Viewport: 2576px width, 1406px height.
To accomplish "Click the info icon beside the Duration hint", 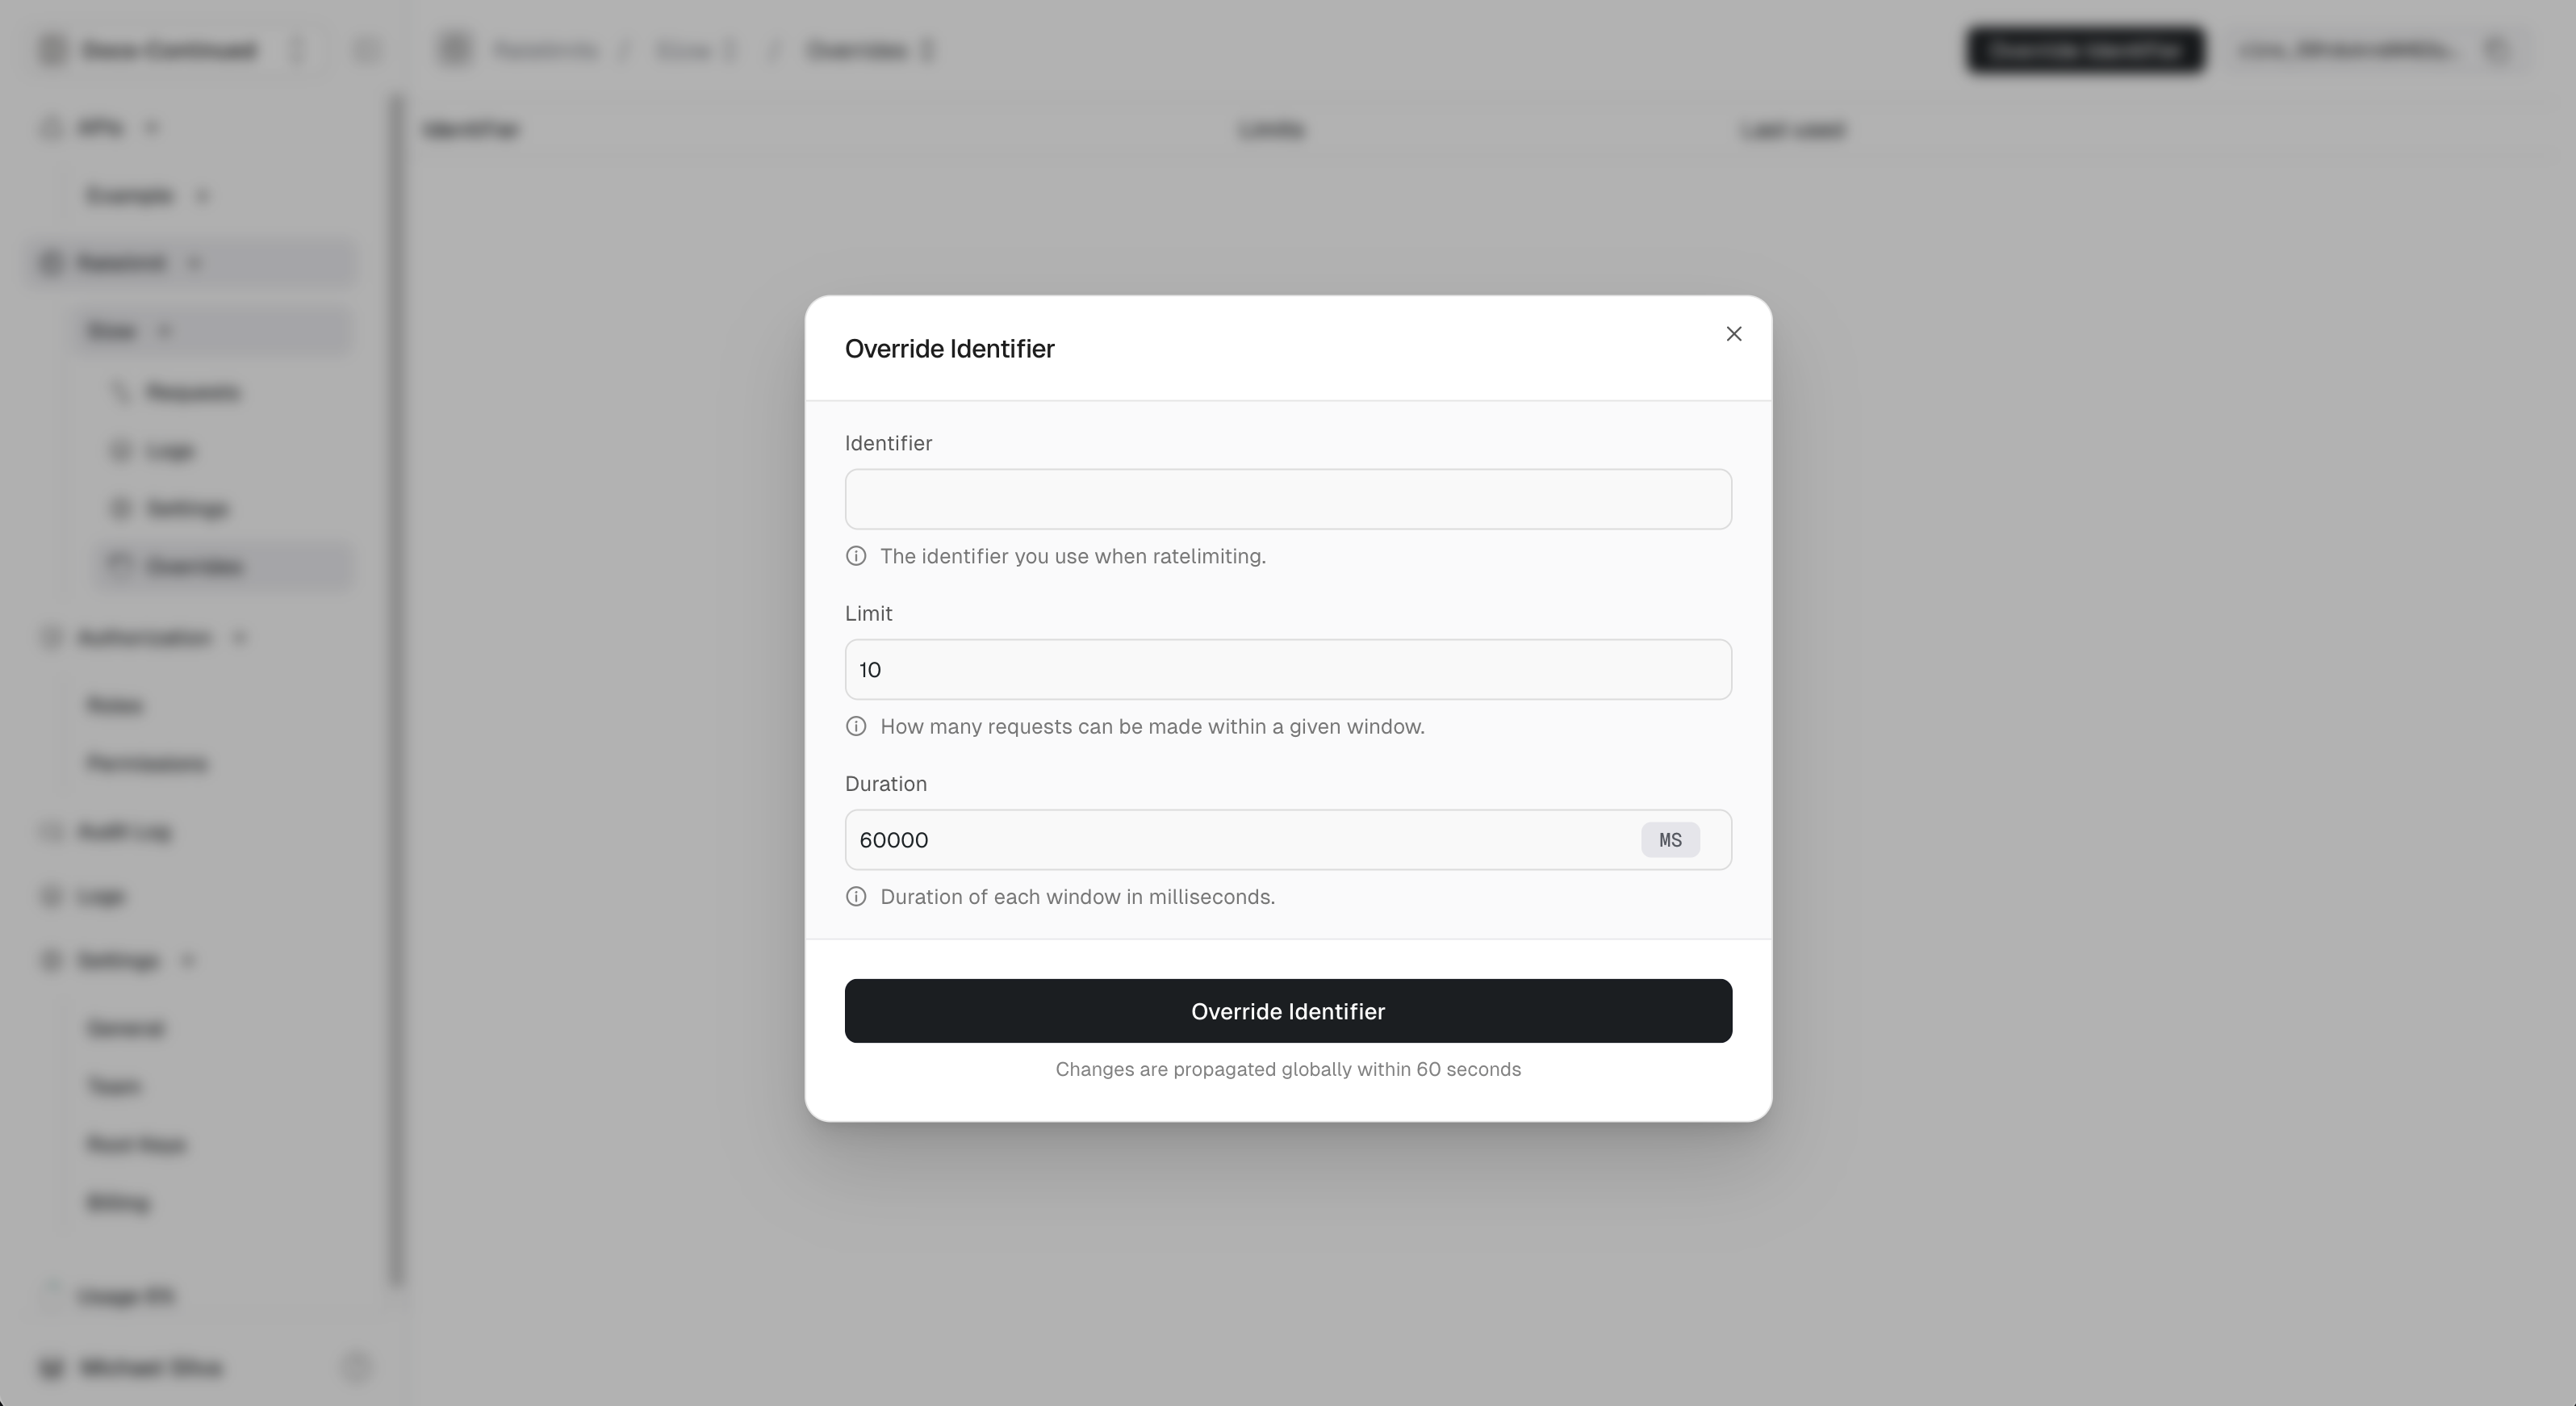I will (x=856, y=896).
